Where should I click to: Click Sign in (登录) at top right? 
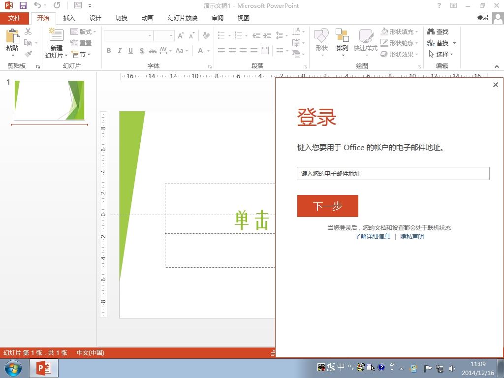coord(482,18)
